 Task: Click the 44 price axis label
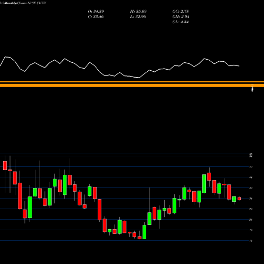click(x=251, y=177)
